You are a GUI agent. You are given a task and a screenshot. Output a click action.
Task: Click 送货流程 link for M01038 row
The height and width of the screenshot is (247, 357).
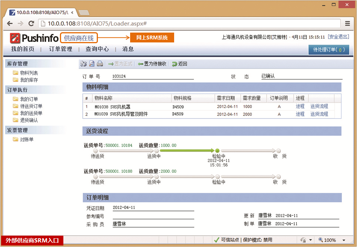[x=319, y=106]
